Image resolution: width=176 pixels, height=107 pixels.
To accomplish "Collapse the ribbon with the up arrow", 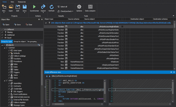I will click(x=173, y=16).
